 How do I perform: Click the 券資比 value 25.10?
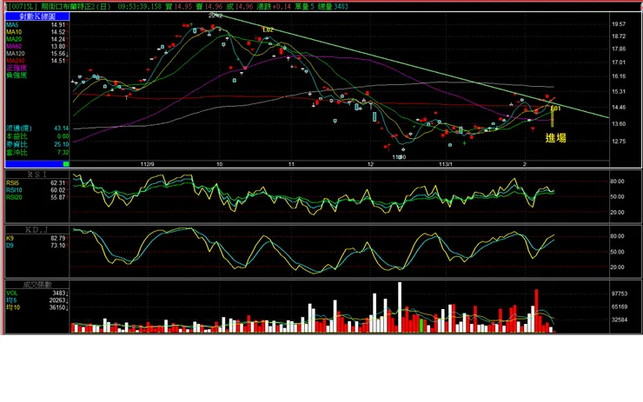(x=62, y=144)
